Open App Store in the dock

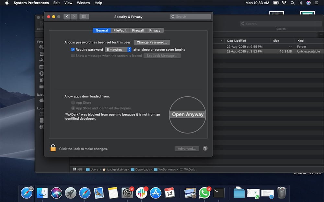click(x=156, y=193)
